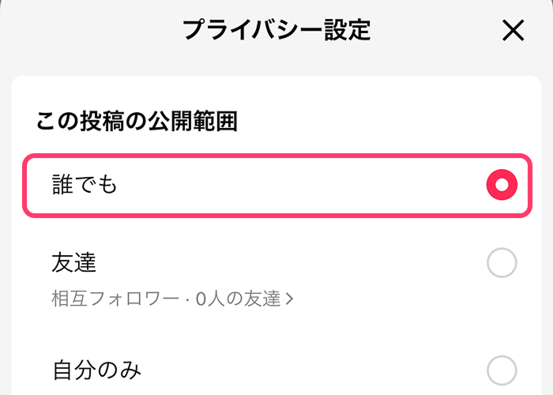The image size is (553, 395).
Task: Click the 設定 word in the dialog title
Action: (x=348, y=30)
